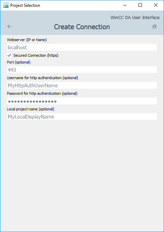Click the Port (optional) label

(x=19, y=62)
